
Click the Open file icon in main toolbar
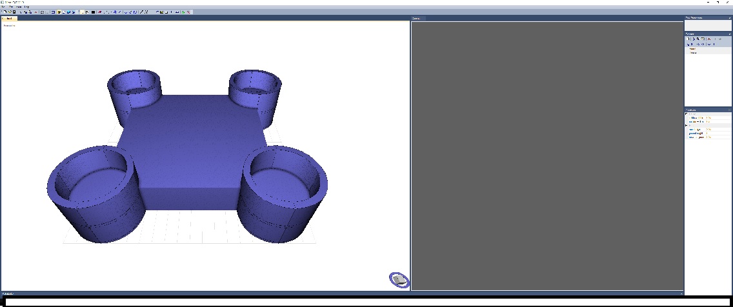click(9, 12)
